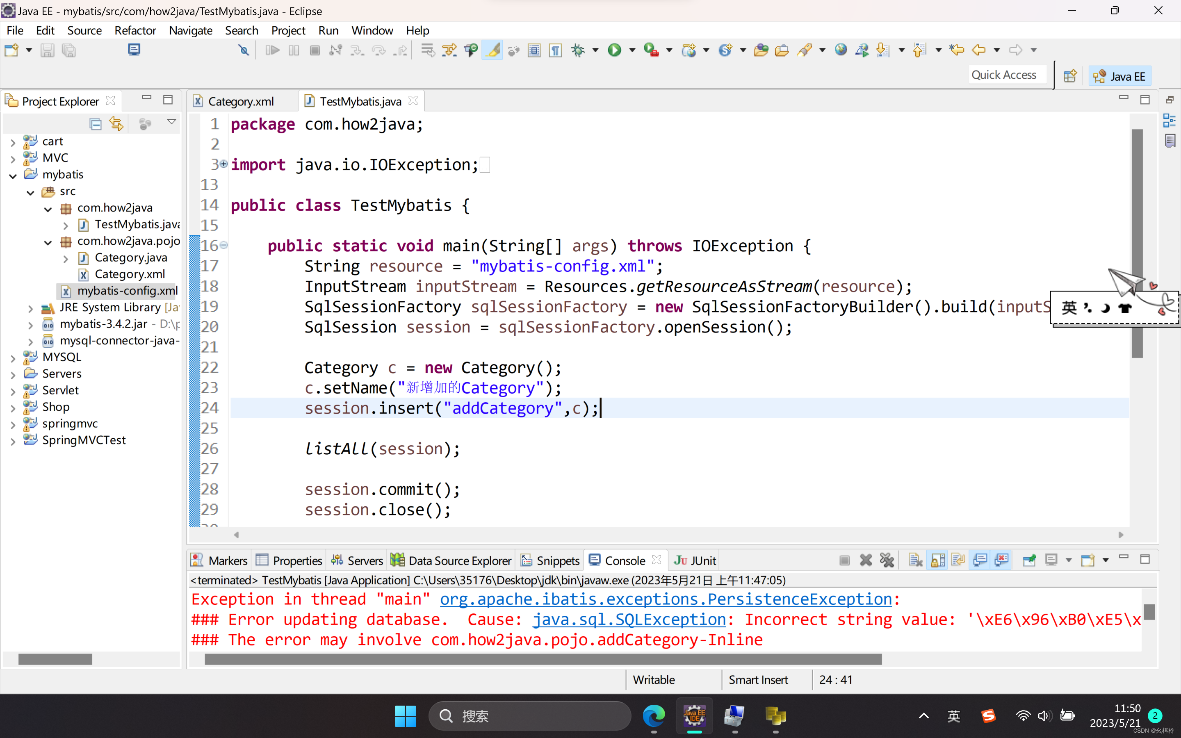
Task: Switch to the Category.xml editor tab
Action: pyautogui.click(x=241, y=101)
